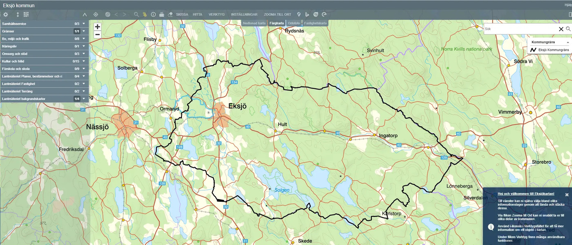Expand the Kultur och fritid layer group

(83, 61)
